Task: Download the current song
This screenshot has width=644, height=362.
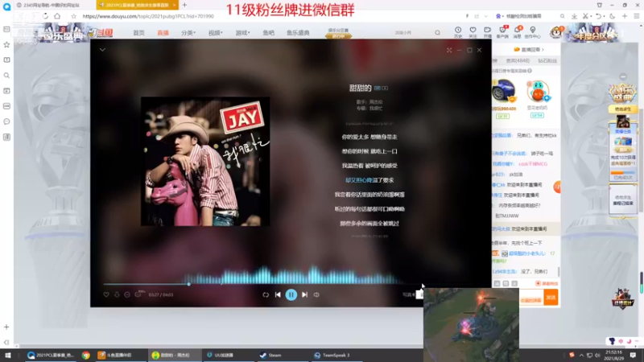Action: (x=117, y=294)
